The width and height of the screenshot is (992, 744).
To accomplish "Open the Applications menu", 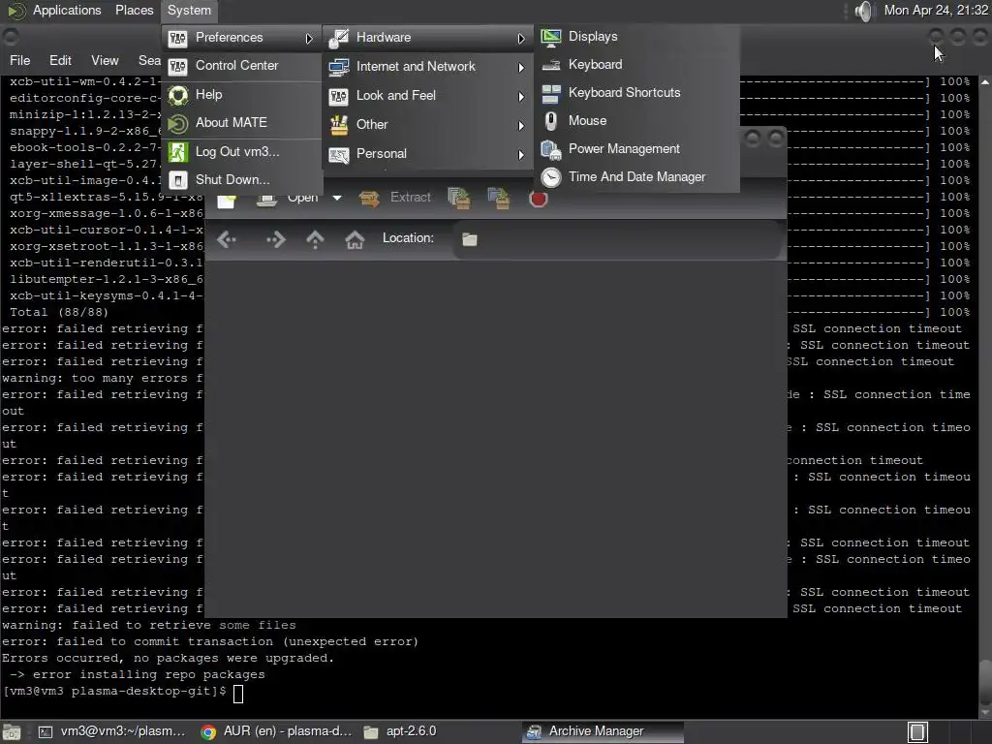I will click(x=67, y=10).
